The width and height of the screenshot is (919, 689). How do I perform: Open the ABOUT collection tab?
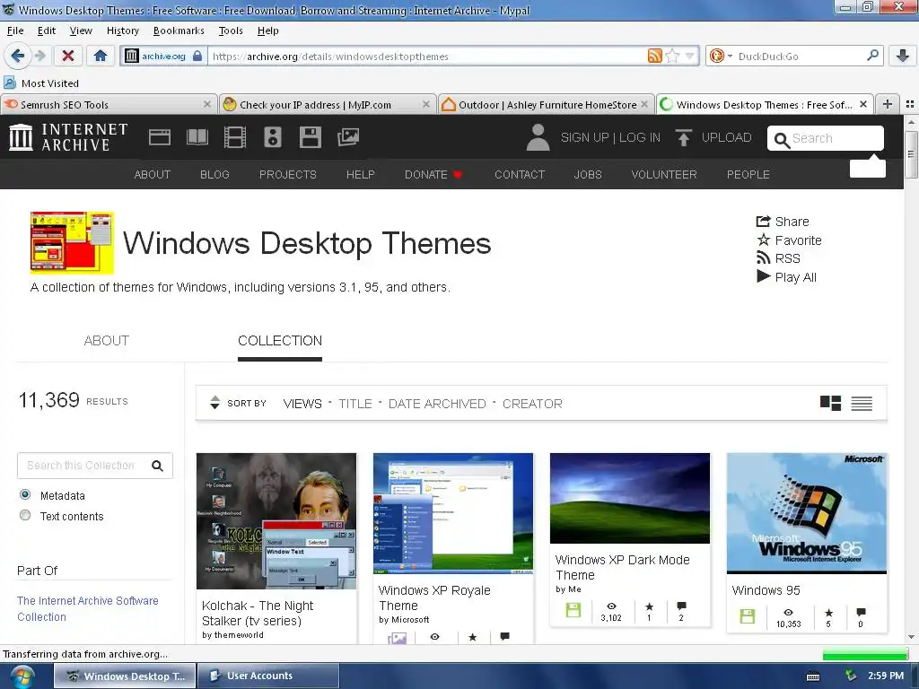coord(106,340)
